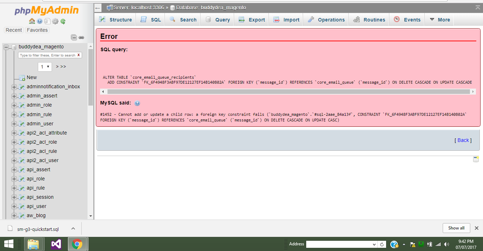Click the volume speaker tray icon
483x251 pixels.
coord(446,244)
